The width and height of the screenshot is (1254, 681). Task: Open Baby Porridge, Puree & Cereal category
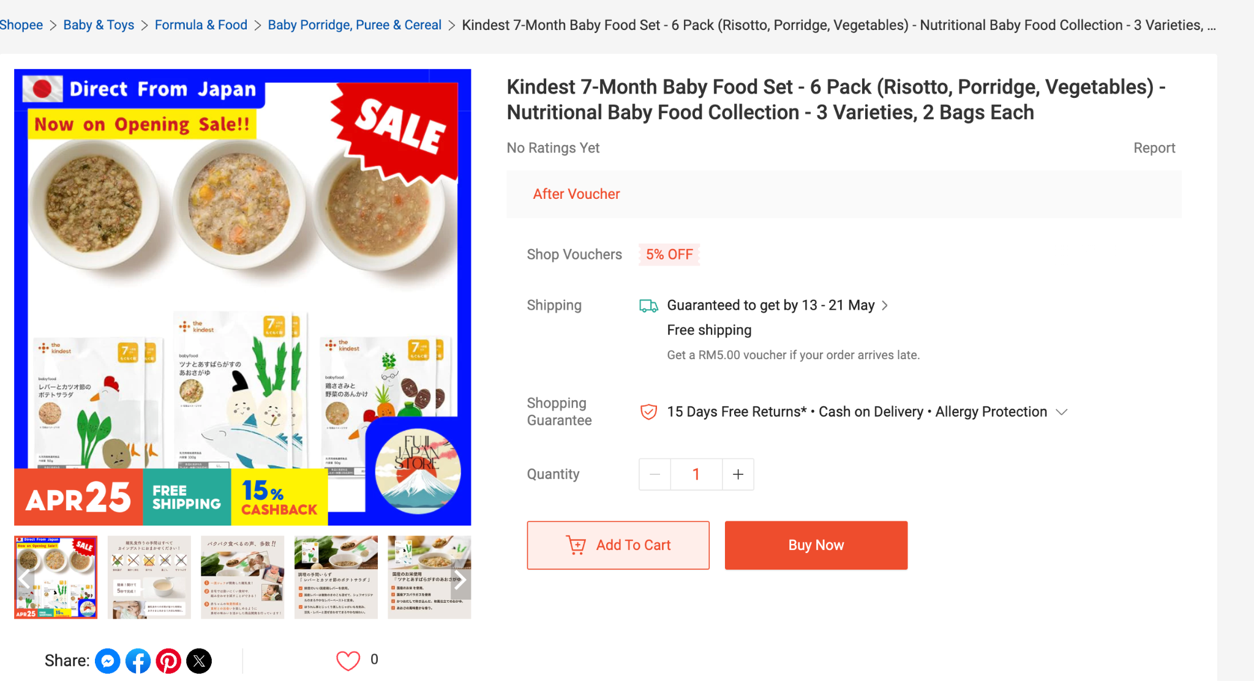[355, 25]
